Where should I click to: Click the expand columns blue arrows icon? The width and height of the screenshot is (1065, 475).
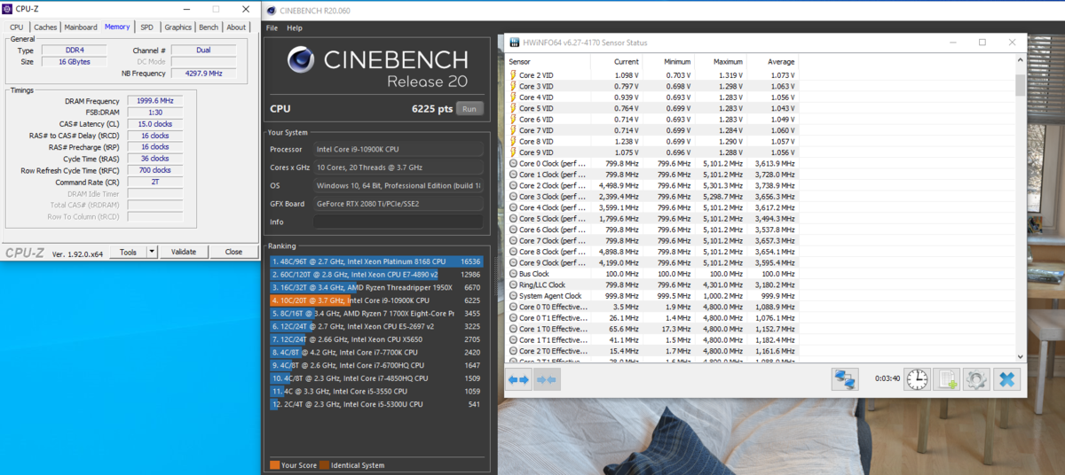(518, 379)
